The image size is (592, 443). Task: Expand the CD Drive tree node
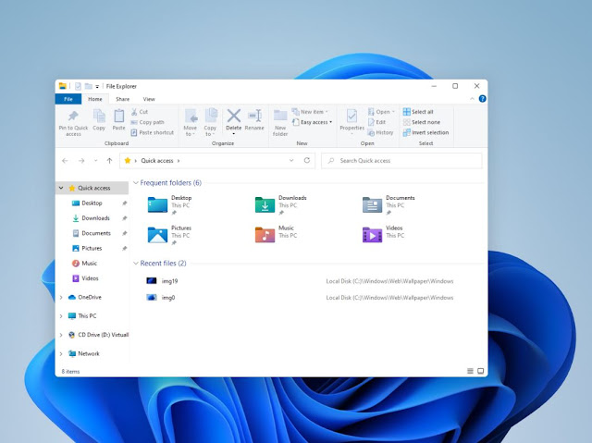(61, 335)
